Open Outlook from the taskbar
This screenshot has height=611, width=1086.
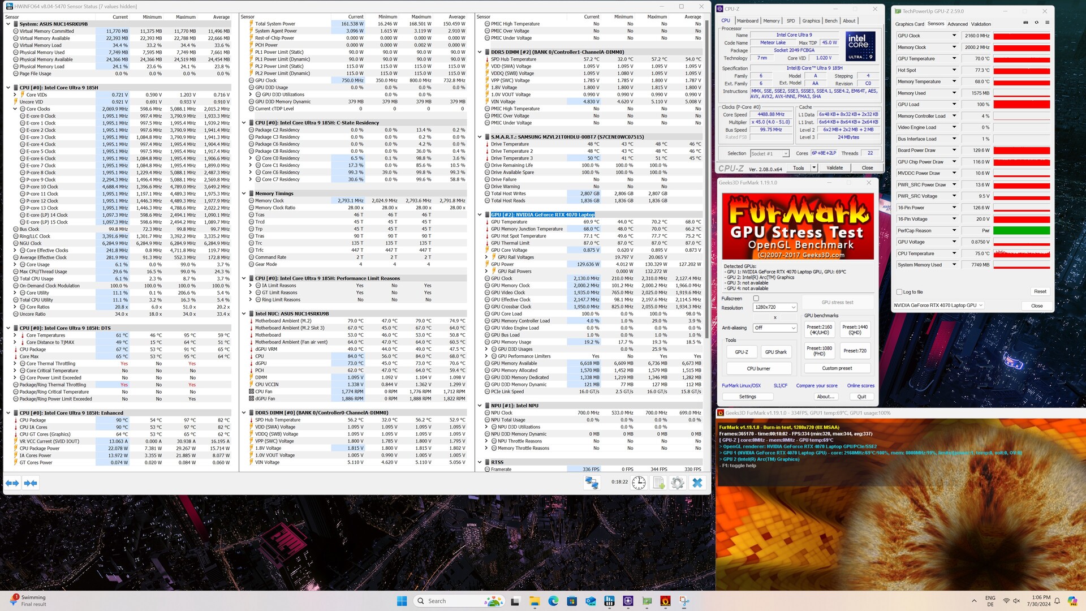(591, 601)
